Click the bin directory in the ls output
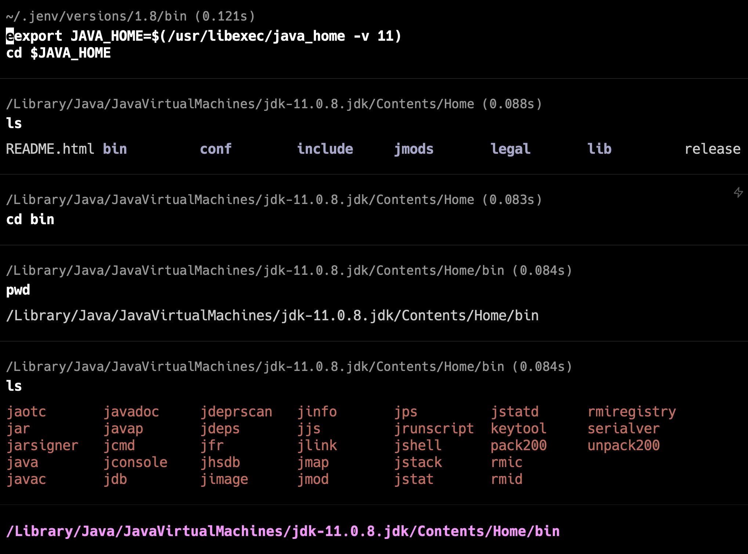 click(x=115, y=149)
